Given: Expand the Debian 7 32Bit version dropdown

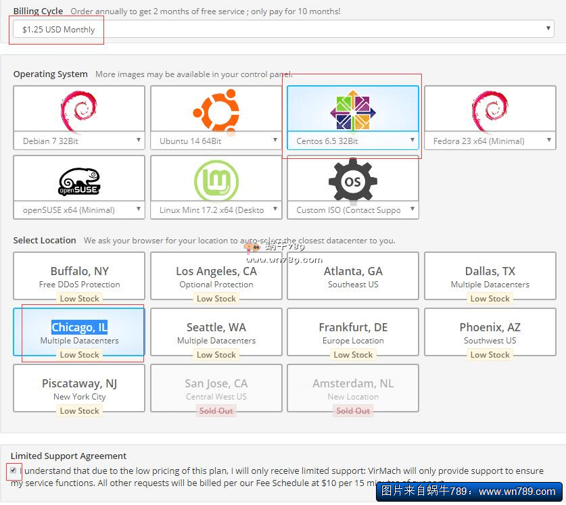Looking at the screenshot, I should click(79, 141).
